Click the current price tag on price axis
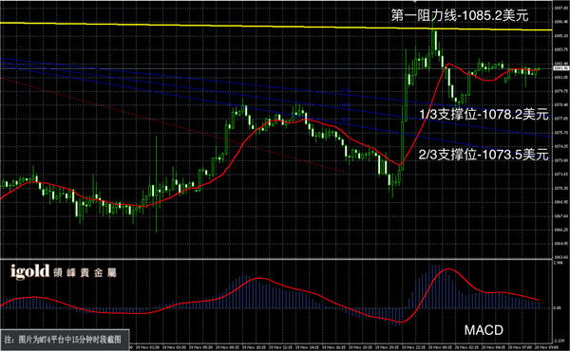This screenshot has width=570, height=351. [x=560, y=68]
